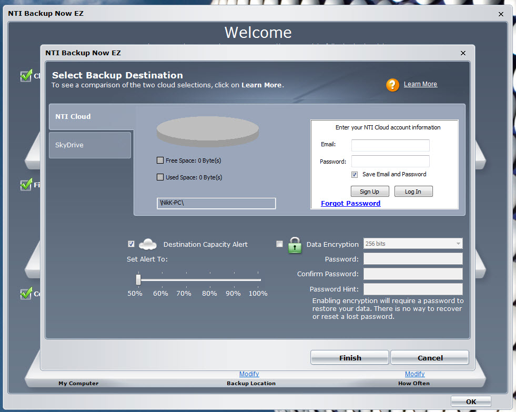
Task: Click Modify link above How Often
Action: coord(414,374)
